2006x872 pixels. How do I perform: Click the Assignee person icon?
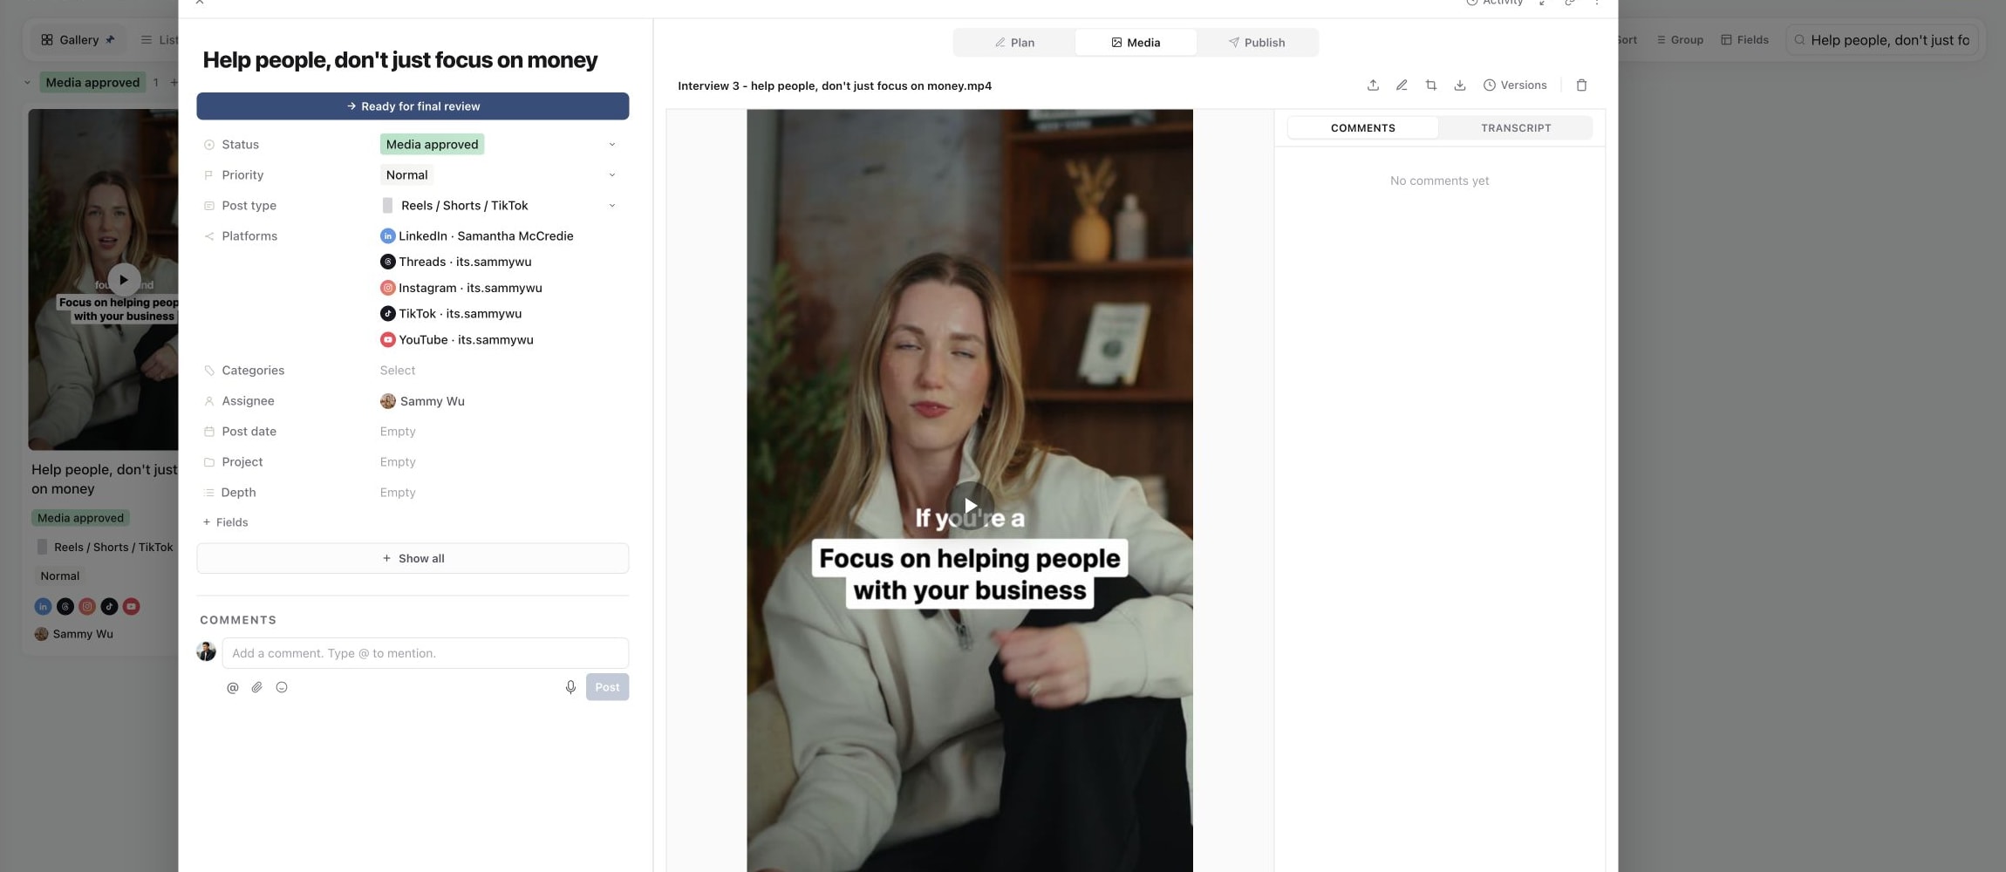click(x=208, y=401)
